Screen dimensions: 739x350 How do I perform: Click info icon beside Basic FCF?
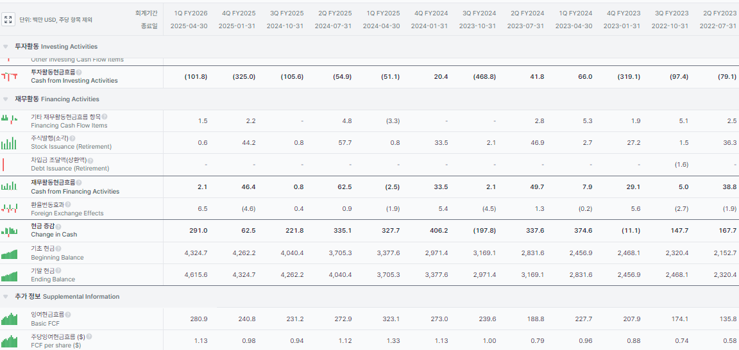tap(68, 315)
